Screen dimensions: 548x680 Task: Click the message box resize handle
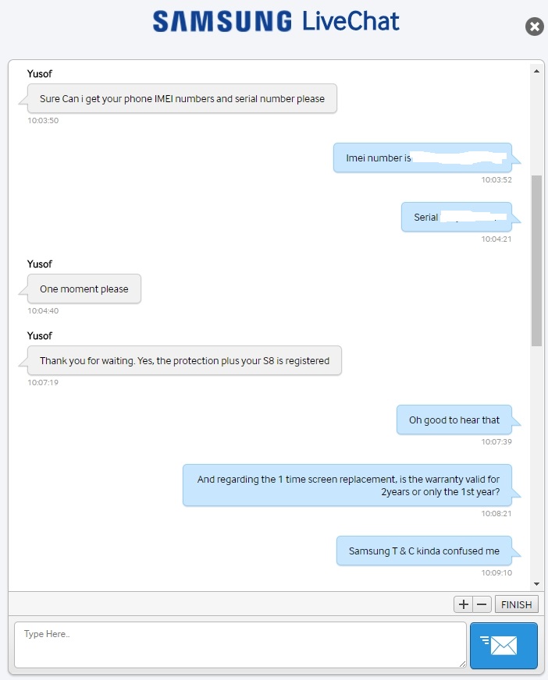click(x=462, y=664)
